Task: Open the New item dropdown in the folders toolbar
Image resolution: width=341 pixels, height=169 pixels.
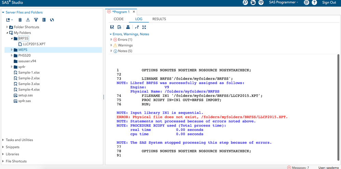Action: (x=9, y=20)
